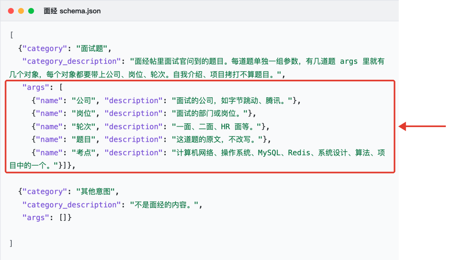Click the name value "考点" in args
Image resolution: width=453 pixels, height=260 pixels.
[x=83, y=153]
